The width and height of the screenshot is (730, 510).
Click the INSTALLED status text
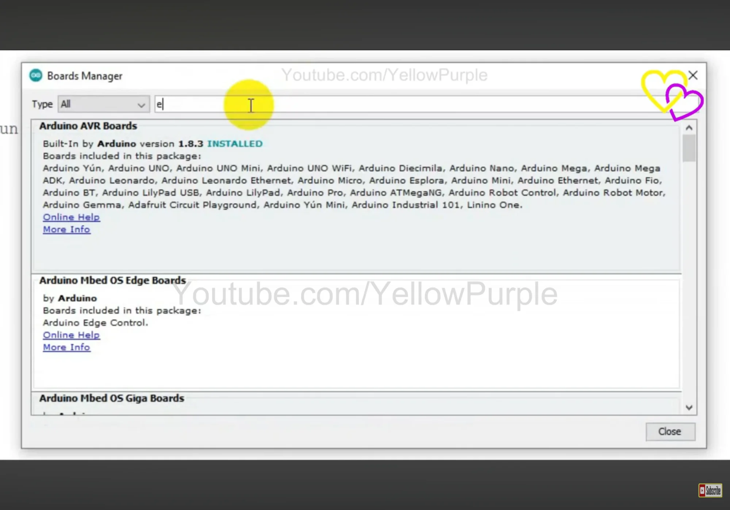coord(235,144)
